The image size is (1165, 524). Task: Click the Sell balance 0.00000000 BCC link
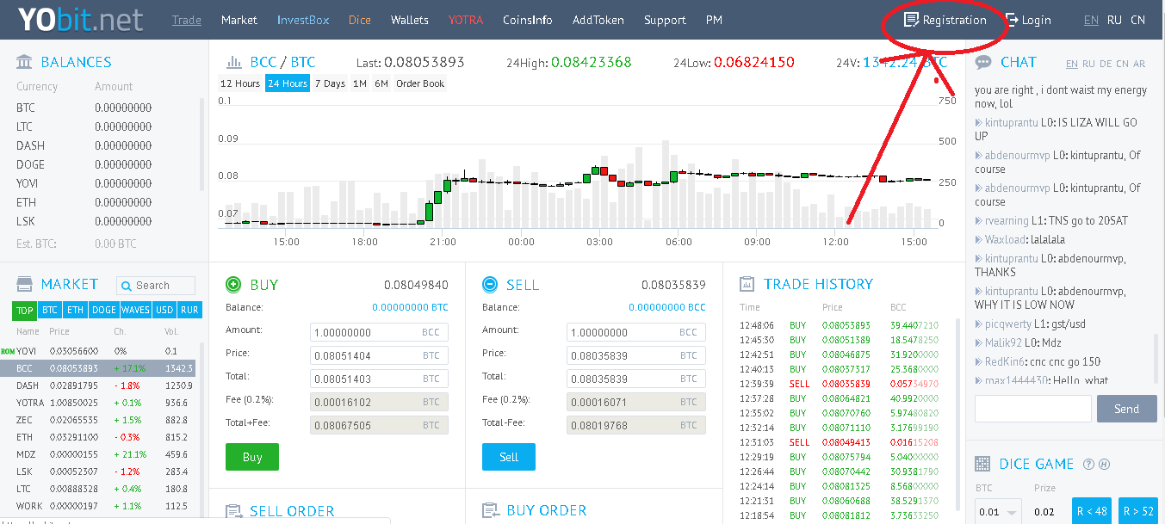[666, 307]
